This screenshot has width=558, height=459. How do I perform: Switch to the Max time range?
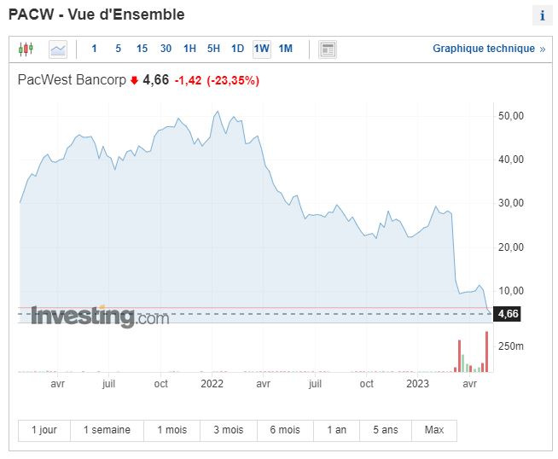pyautogui.click(x=433, y=430)
